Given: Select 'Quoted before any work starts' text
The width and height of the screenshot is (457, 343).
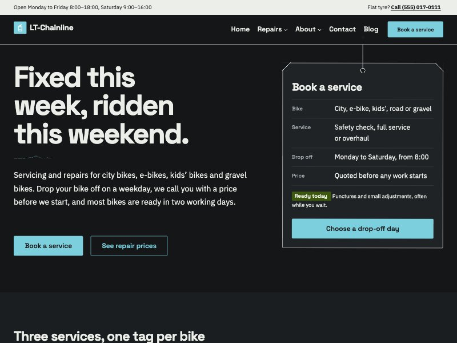Looking at the screenshot, I should tap(380, 176).
